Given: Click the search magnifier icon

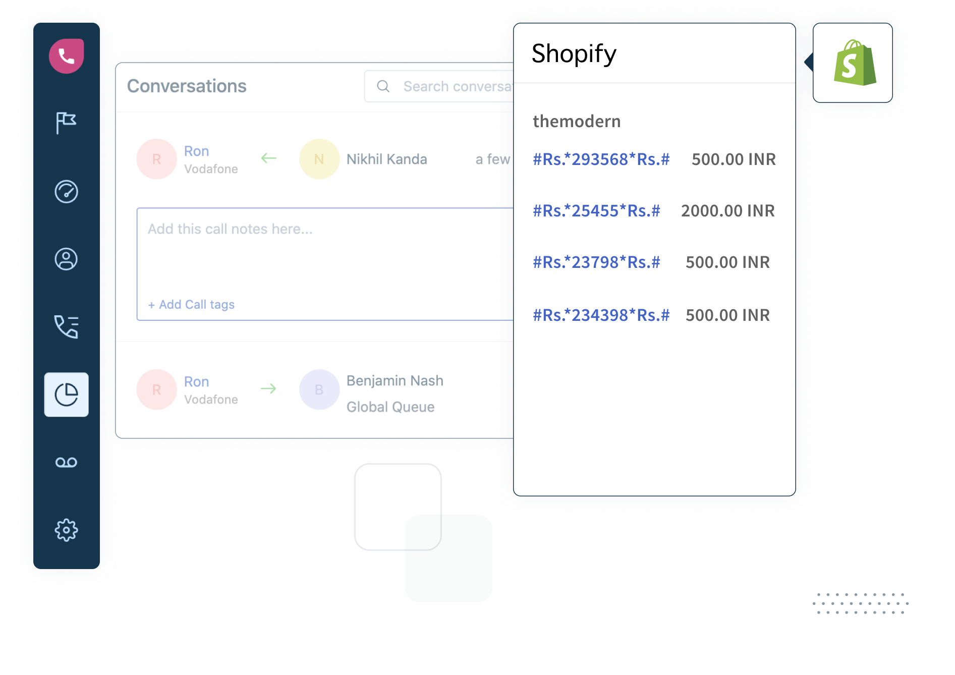Looking at the screenshot, I should (383, 86).
